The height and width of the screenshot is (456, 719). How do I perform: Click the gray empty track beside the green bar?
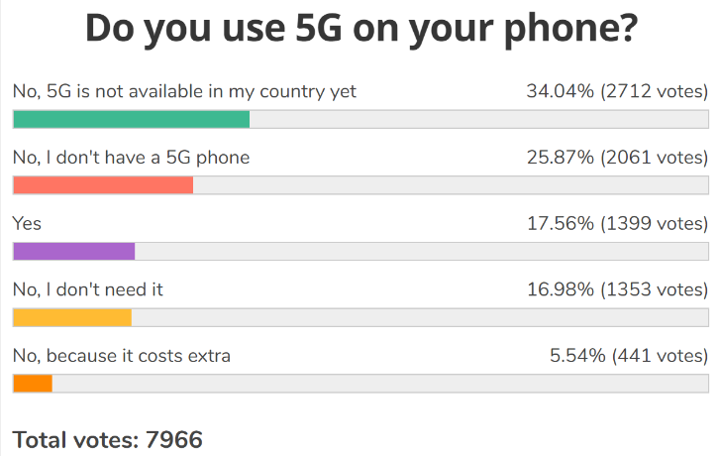click(x=478, y=120)
